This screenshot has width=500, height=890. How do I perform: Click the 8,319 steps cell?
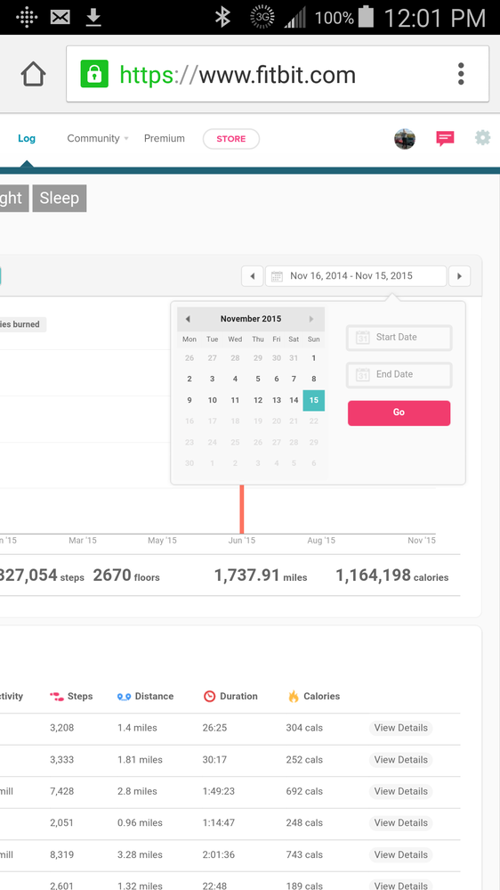click(x=61, y=854)
